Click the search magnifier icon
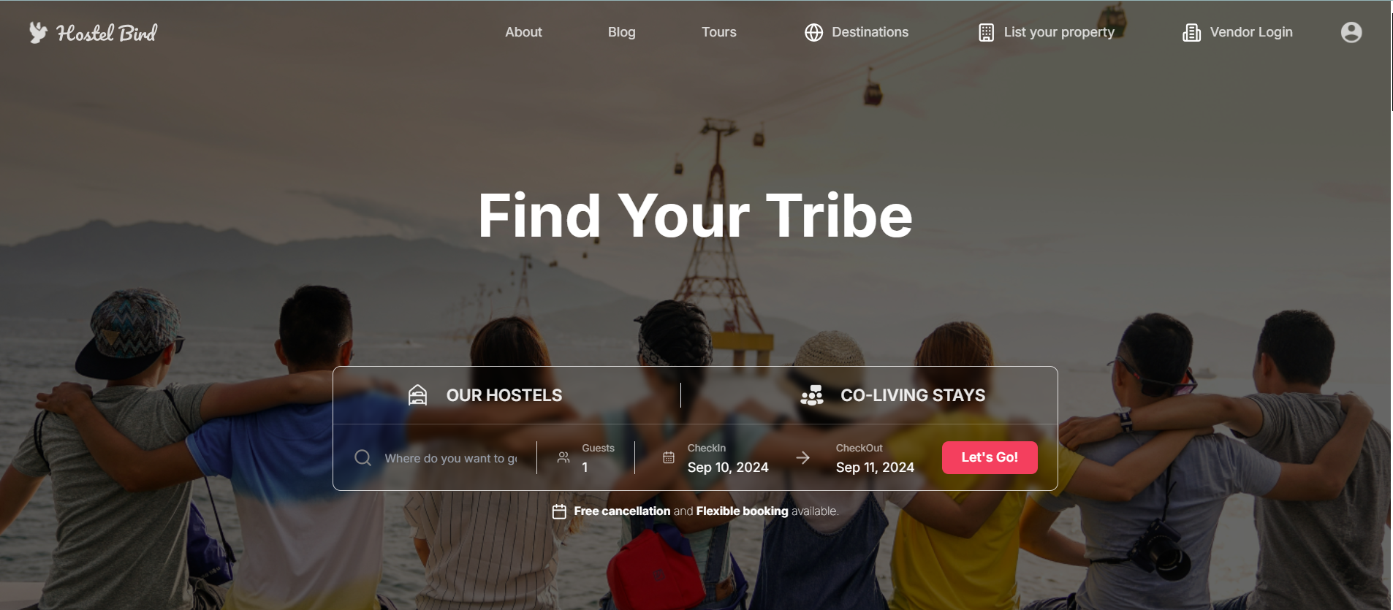Image resolution: width=1393 pixels, height=610 pixels. (363, 458)
